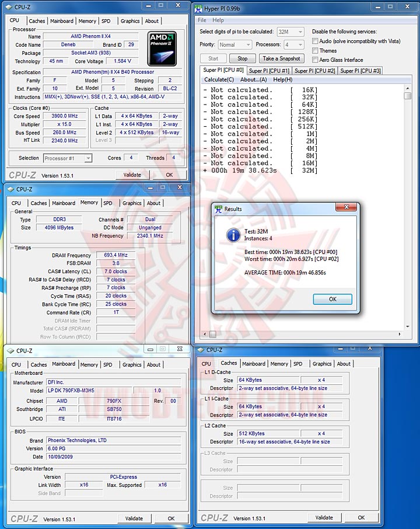
Task: Open Mainboard tab in top CPU-Z window
Action: (x=62, y=21)
